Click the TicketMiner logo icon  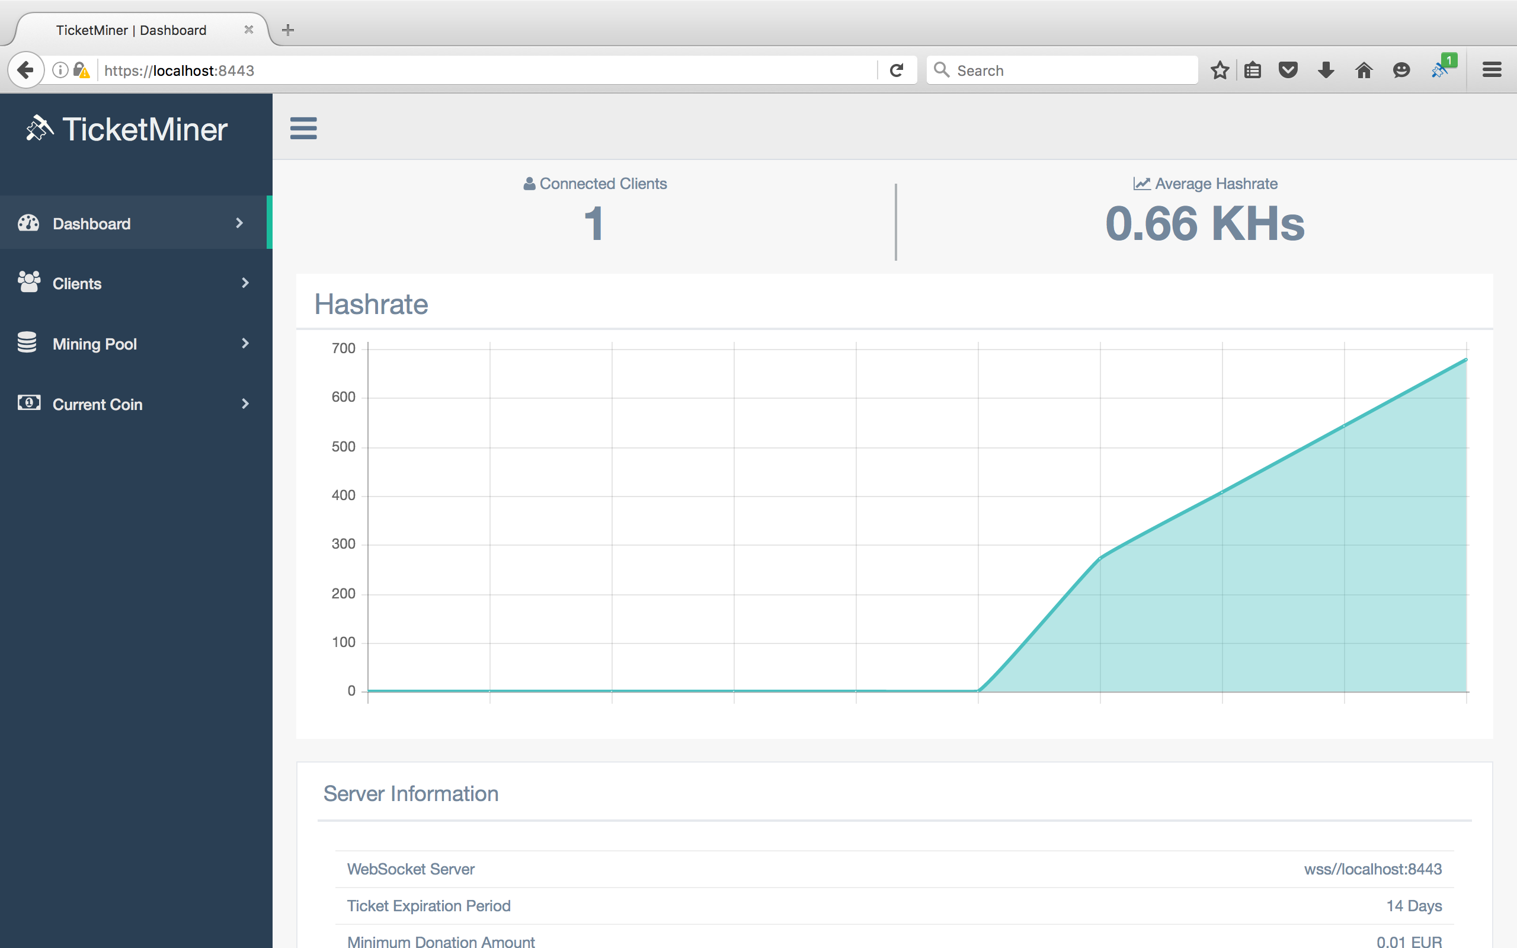(40, 129)
